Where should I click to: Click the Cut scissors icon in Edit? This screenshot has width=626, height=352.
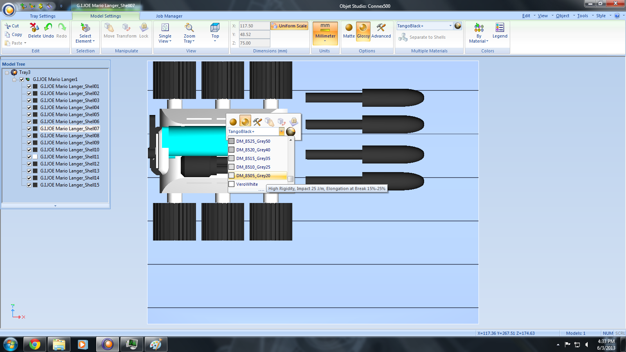(x=7, y=26)
